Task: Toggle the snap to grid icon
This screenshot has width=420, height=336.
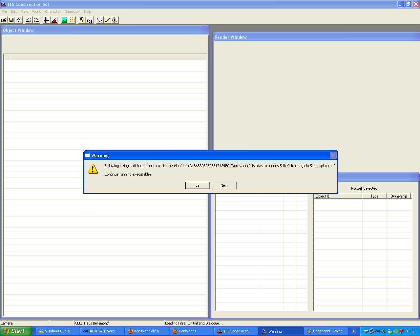Action: tap(47, 20)
